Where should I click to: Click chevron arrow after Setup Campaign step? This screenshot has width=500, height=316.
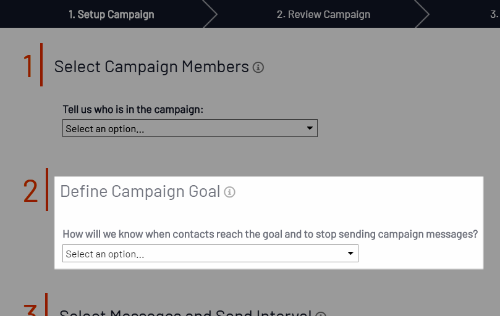coord(210,14)
